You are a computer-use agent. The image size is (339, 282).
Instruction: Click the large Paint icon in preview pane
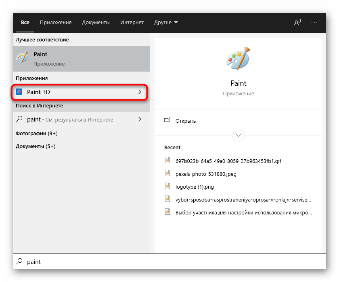point(238,58)
